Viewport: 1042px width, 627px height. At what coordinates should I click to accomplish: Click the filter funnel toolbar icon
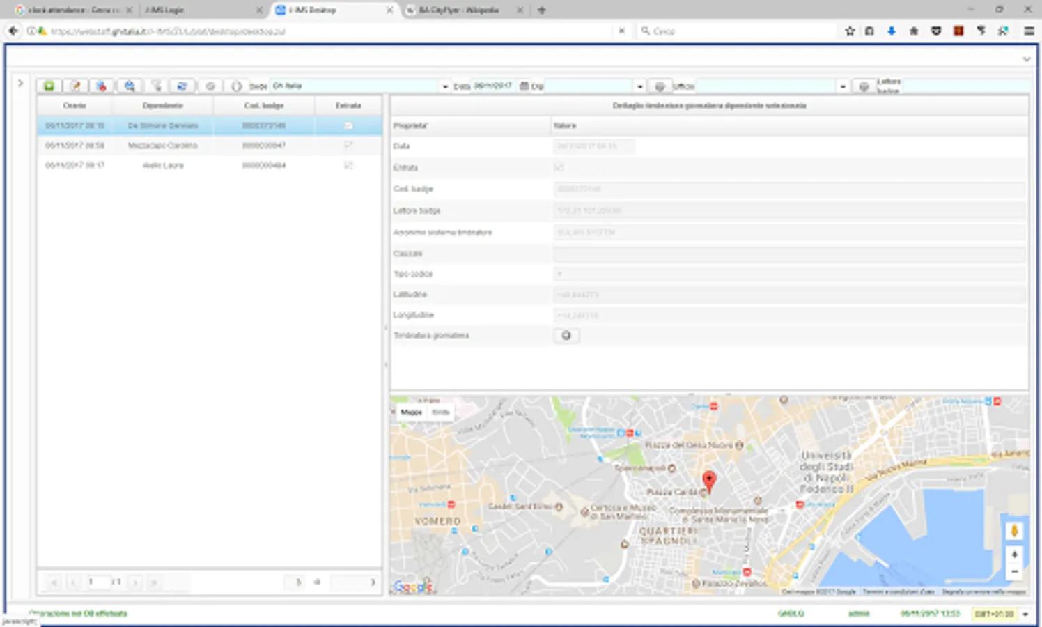tap(156, 86)
